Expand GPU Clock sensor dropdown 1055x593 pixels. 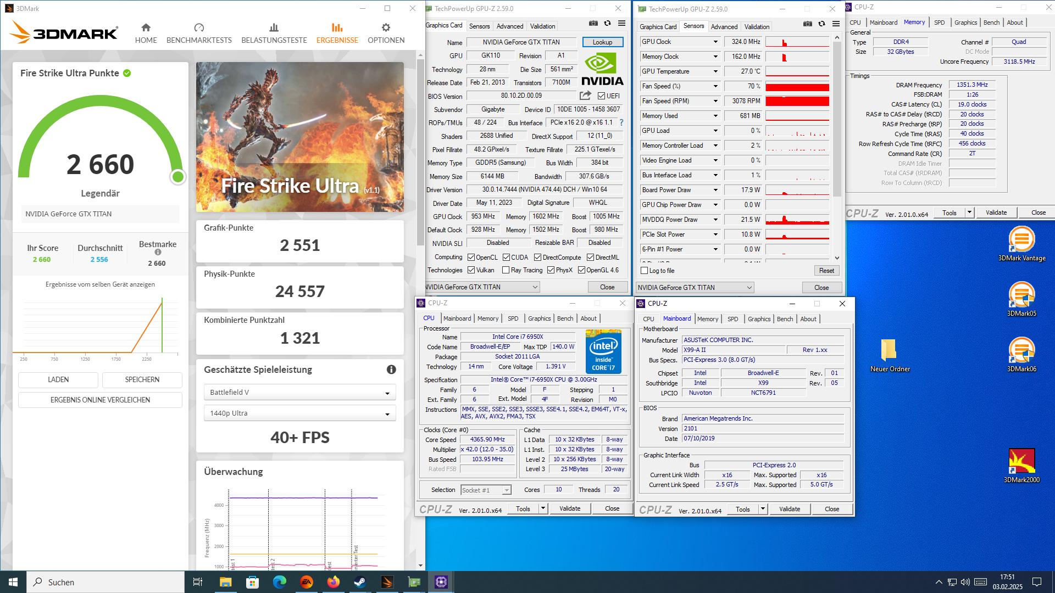715,42
